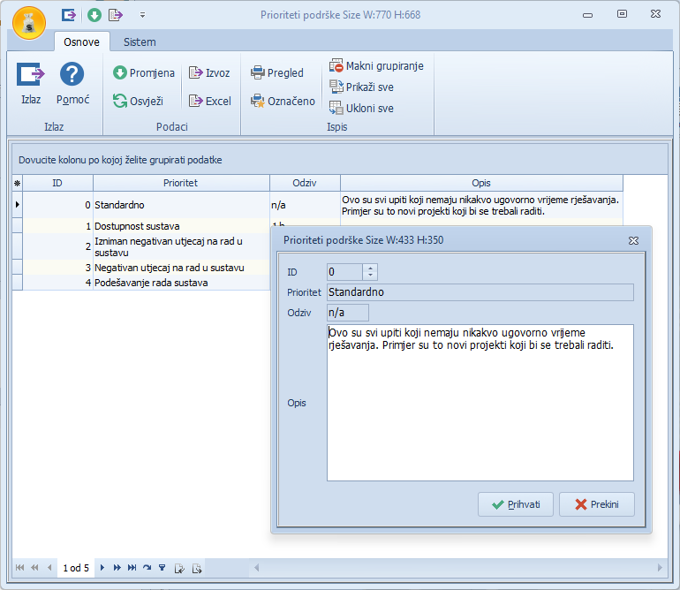The width and height of the screenshot is (680, 590).
Task: Open Pomoć help from the ribbon
Action: coord(72,75)
